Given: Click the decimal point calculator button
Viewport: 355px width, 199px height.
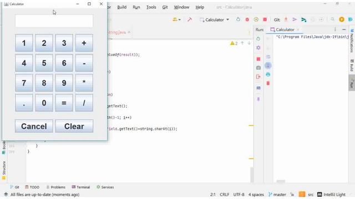Looking at the screenshot, I should pos(24,103).
